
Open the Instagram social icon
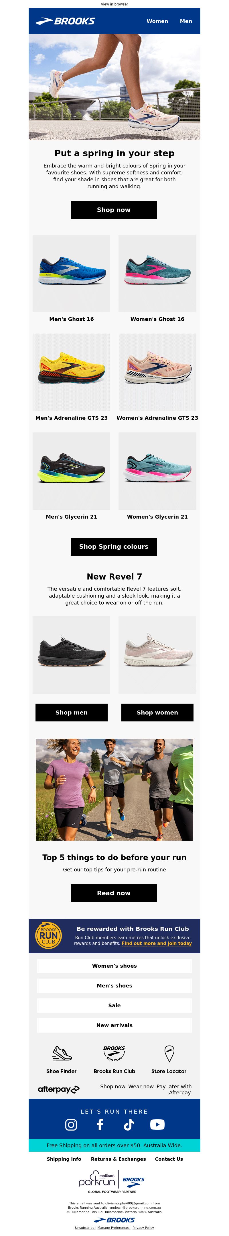pos(71,1124)
